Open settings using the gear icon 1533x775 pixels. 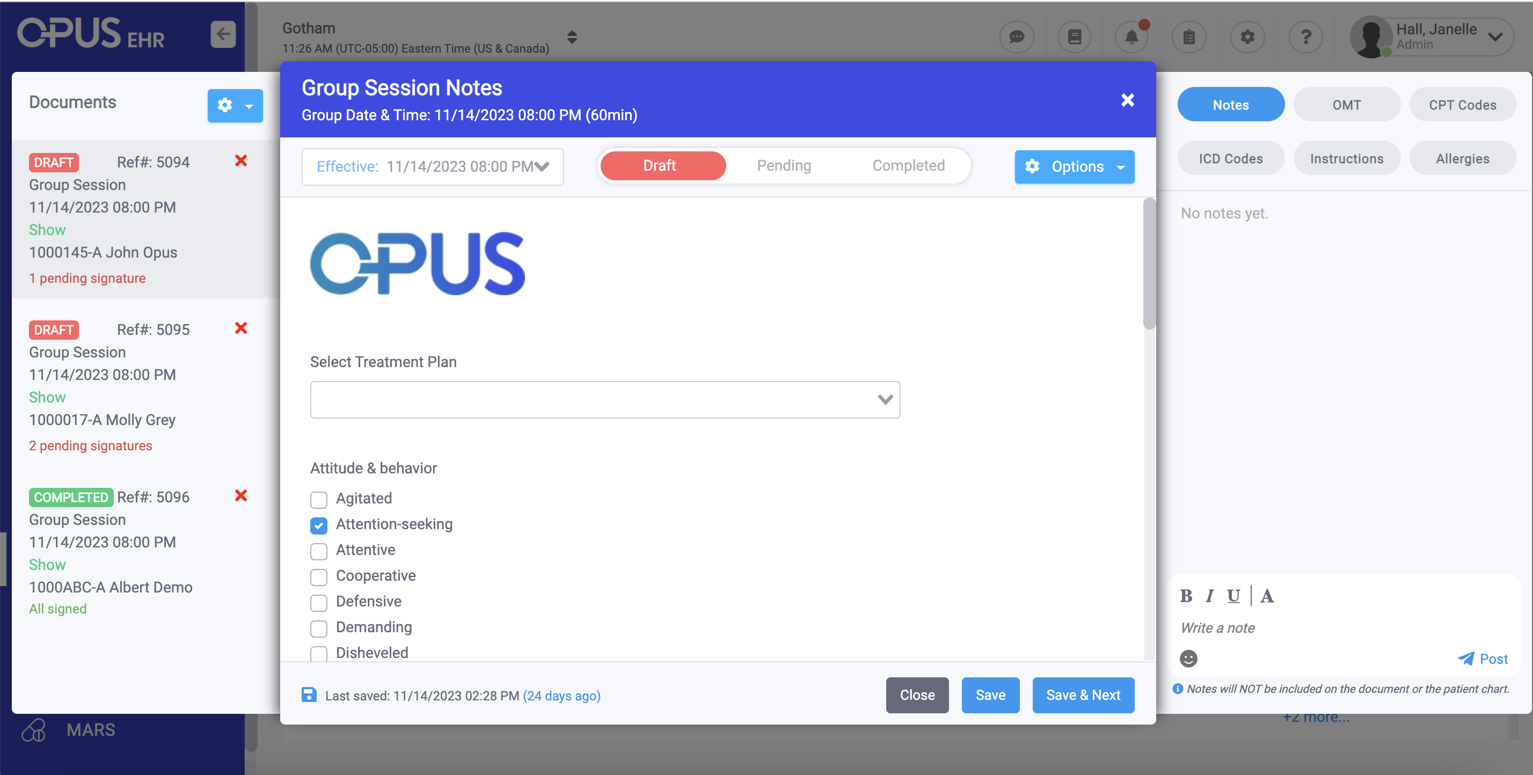pos(1247,37)
